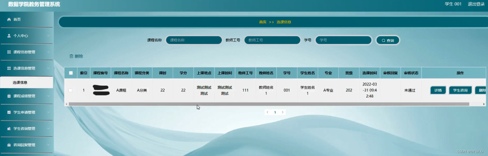
Task: Open the 学生申请管理 sidebar menu
Action: pyautogui.click(x=27, y=112)
